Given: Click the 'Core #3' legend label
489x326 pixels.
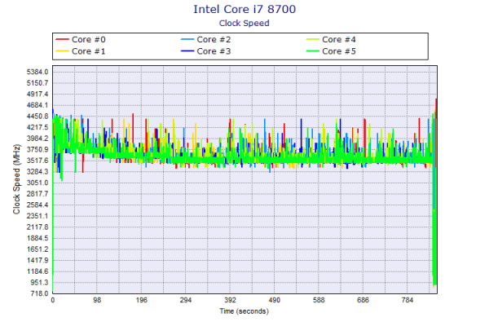Looking at the screenshot, I should pos(214,51).
